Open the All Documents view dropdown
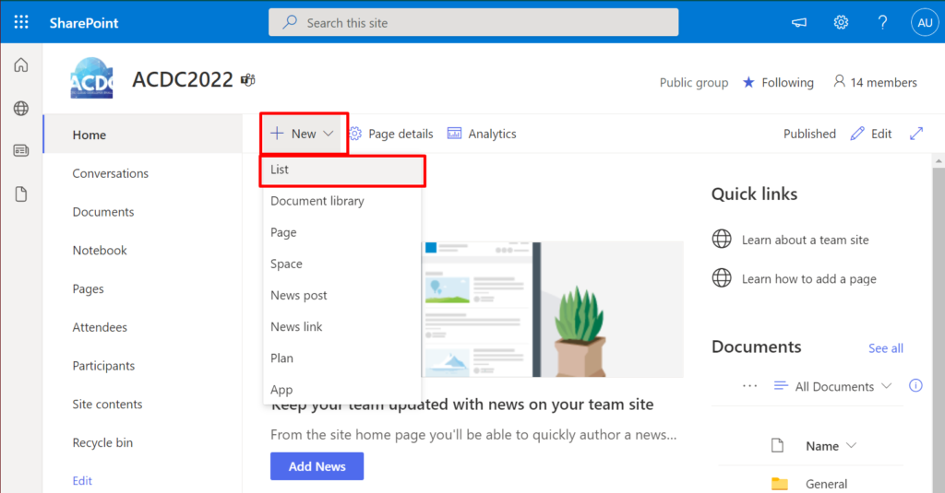The image size is (945, 493). click(832, 386)
